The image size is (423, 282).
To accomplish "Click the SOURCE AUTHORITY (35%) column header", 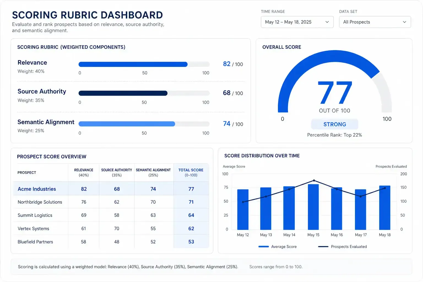I will tap(116, 173).
